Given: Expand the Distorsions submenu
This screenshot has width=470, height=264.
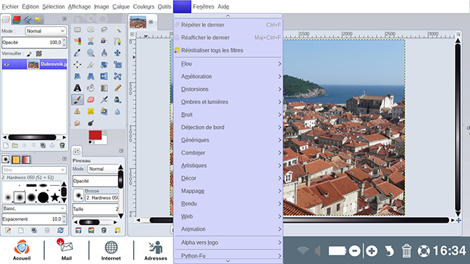Looking at the screenshot, I should [228, 89].
